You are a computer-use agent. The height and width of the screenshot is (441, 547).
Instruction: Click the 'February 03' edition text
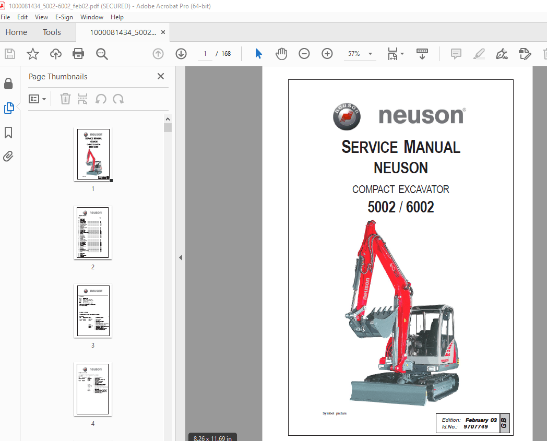pos(481,420)
